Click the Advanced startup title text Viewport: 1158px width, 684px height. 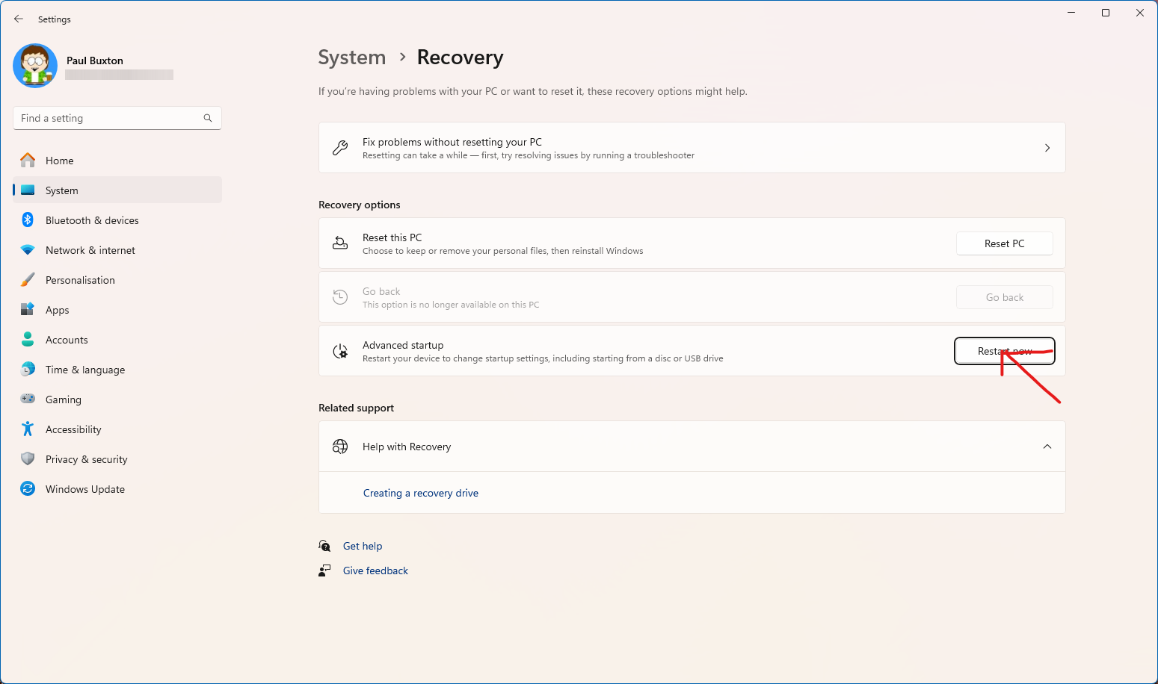point(403,345)
